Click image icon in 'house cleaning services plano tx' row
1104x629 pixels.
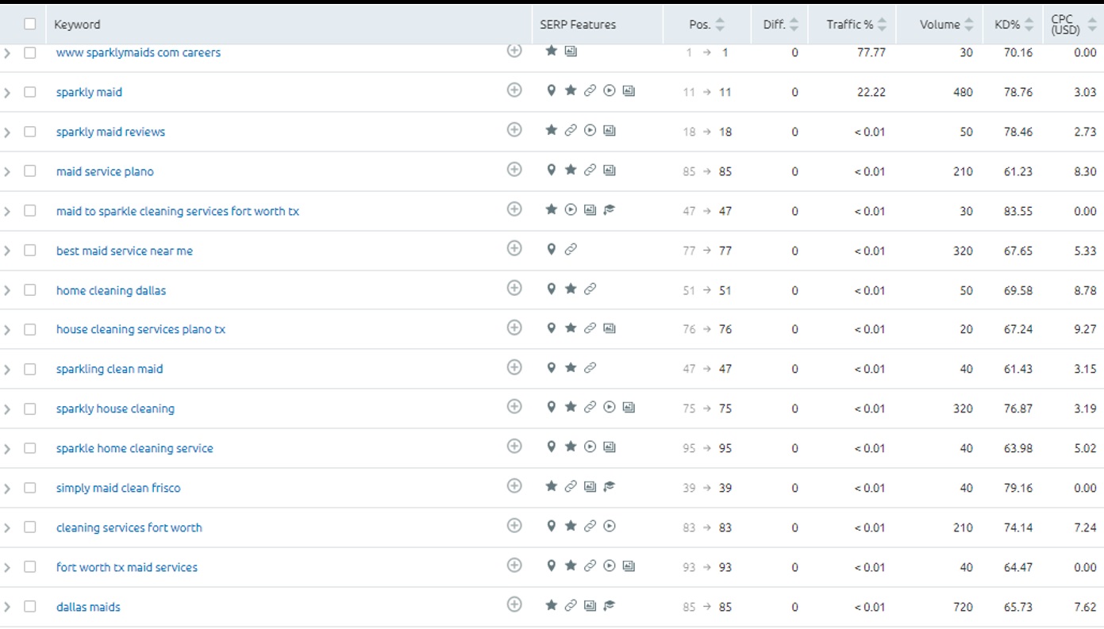610,328
